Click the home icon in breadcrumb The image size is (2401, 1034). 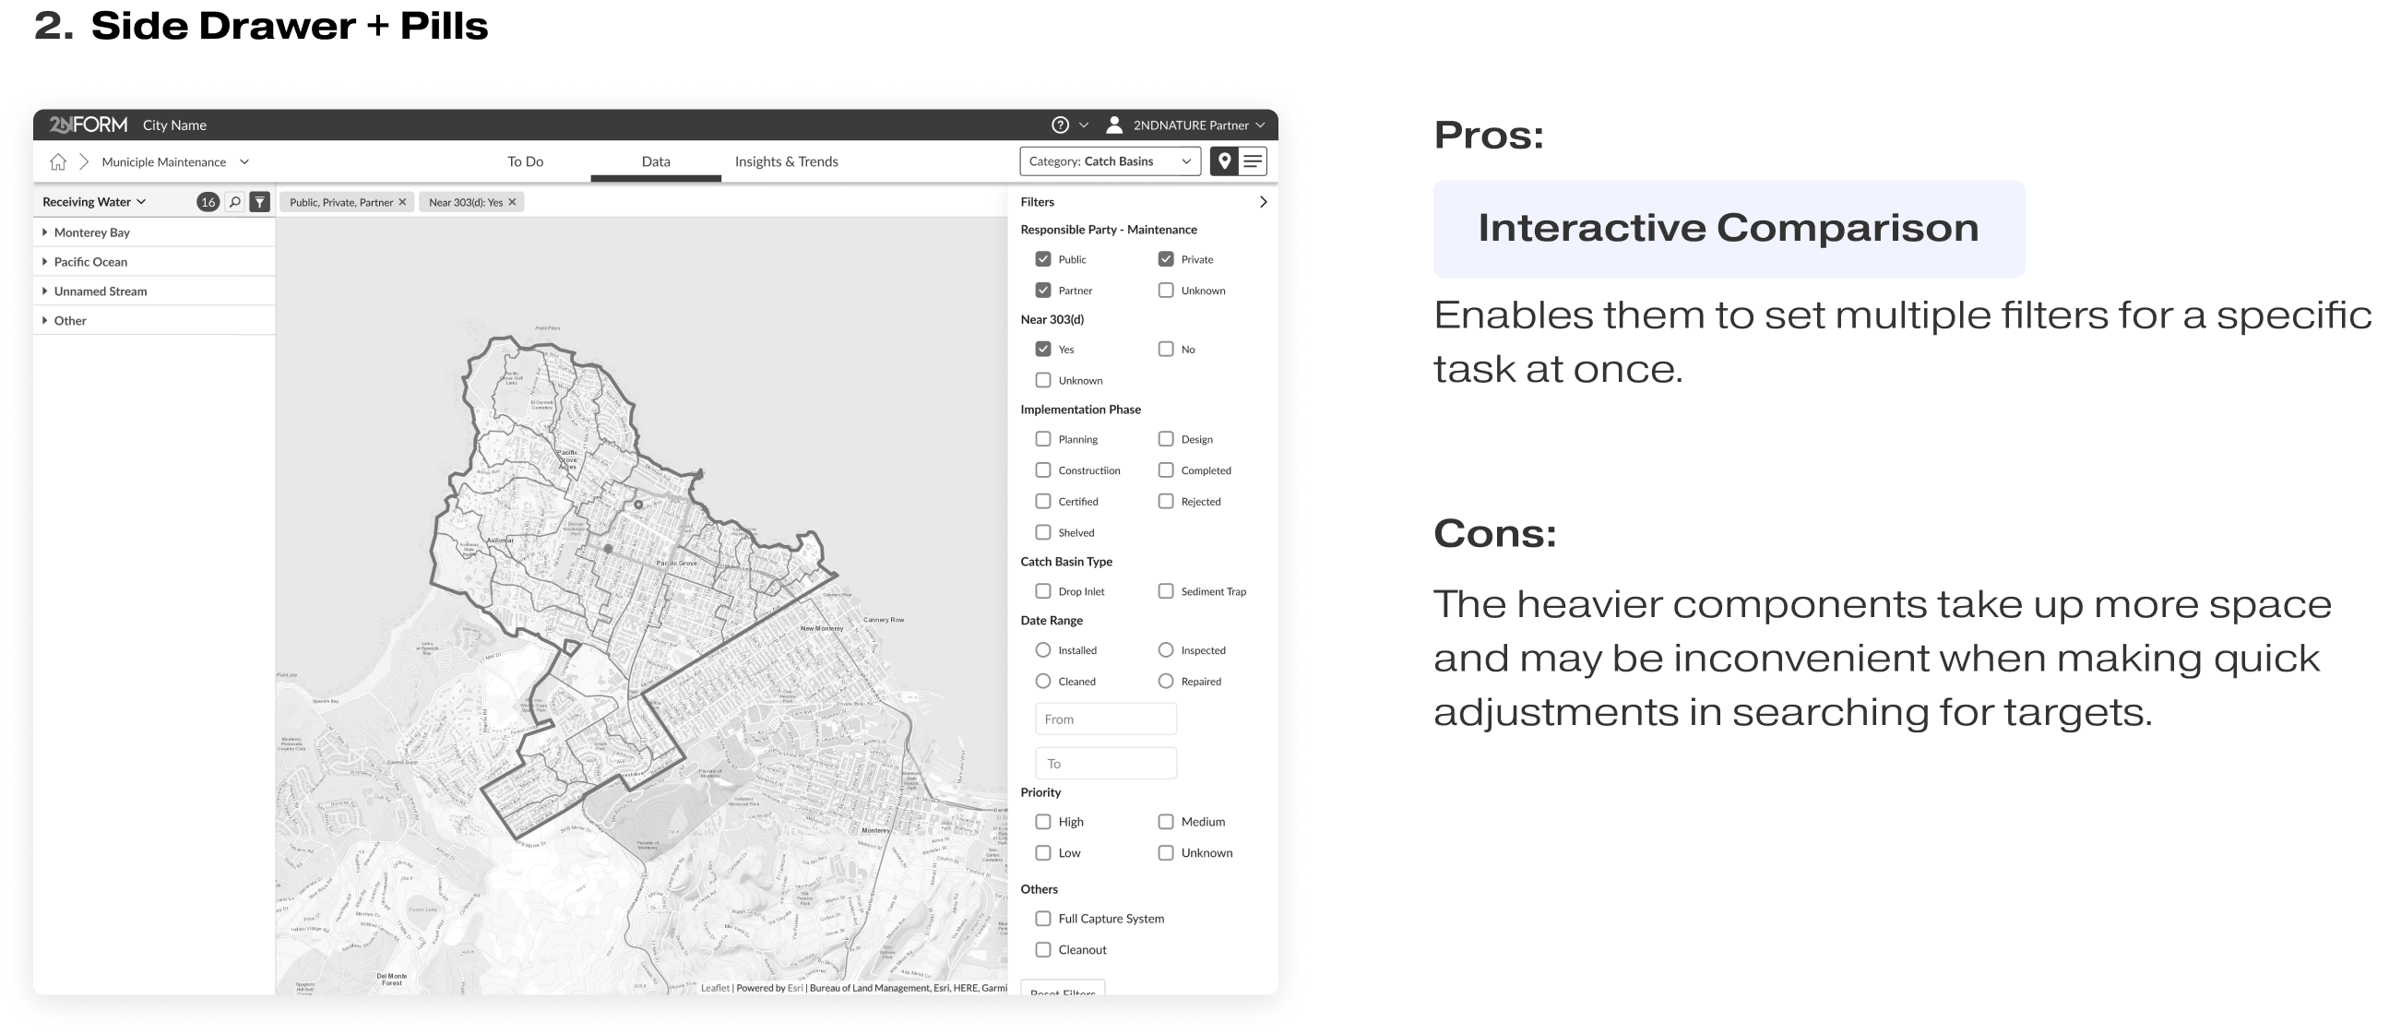click(x=58, y=162)
